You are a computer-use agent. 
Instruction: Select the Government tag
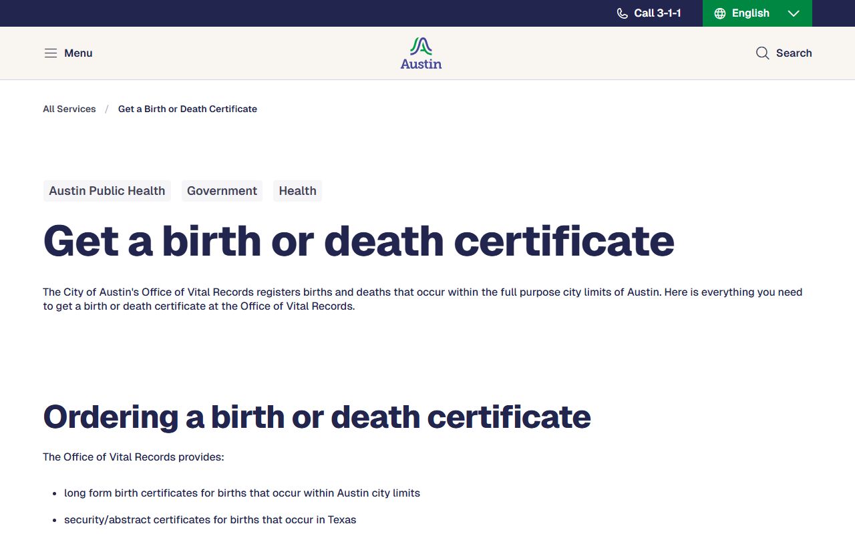click(x=222, y=191)
